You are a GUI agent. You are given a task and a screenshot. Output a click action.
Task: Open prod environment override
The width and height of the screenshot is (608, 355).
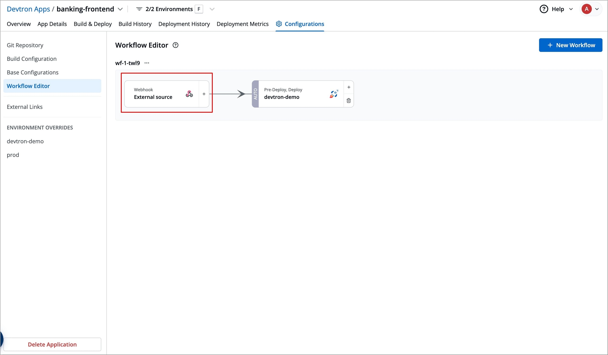(13, 155)
